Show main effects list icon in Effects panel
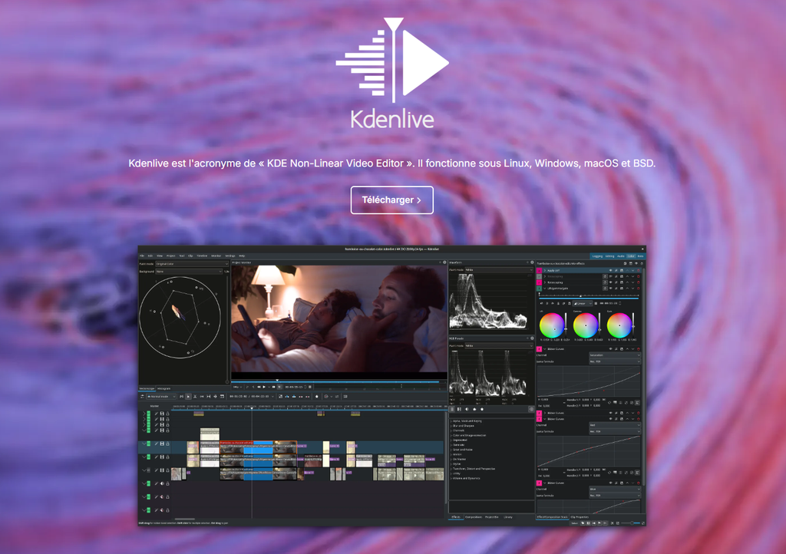Screen dimensions: 786x554 tap(452, 409)
